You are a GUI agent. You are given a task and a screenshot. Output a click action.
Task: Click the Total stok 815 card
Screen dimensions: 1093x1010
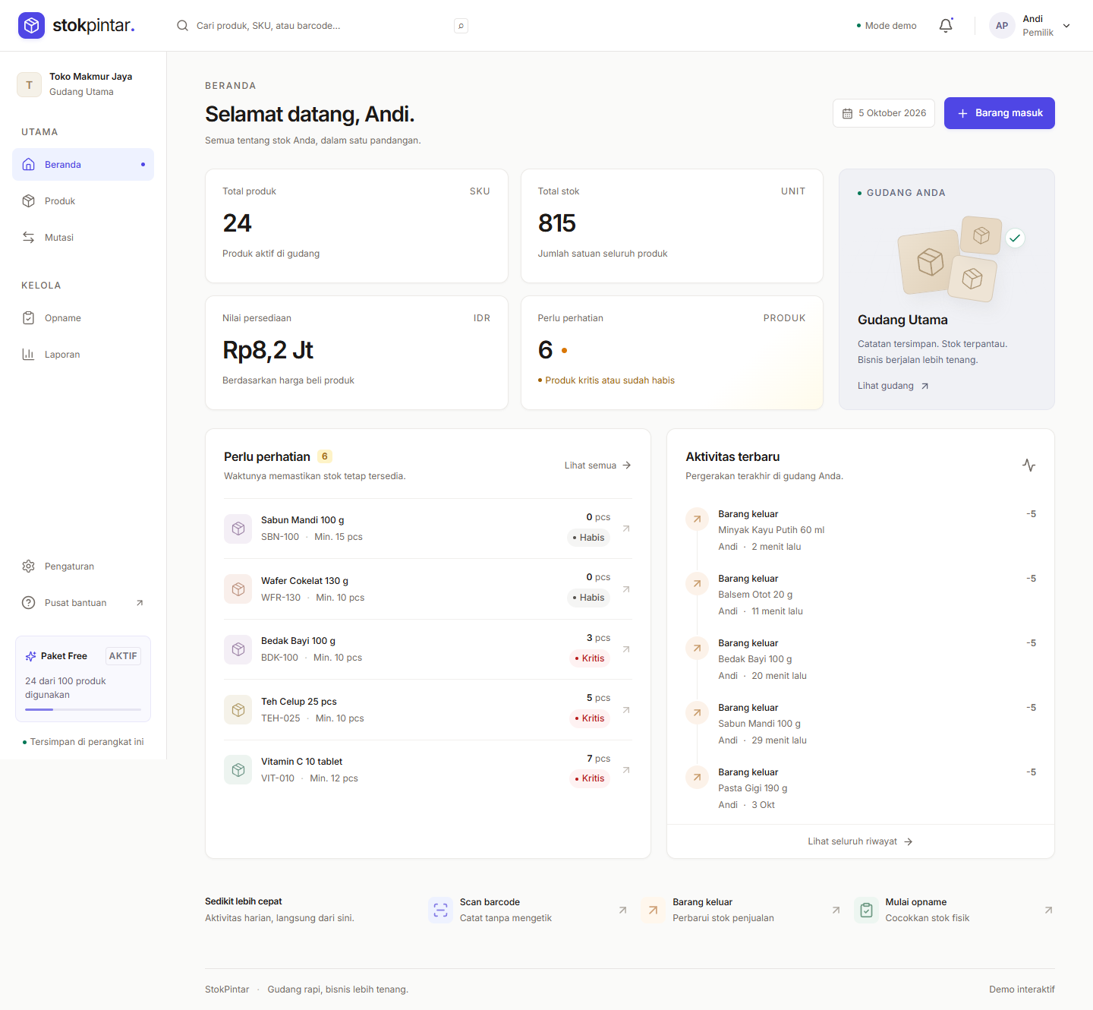[672, 226]
